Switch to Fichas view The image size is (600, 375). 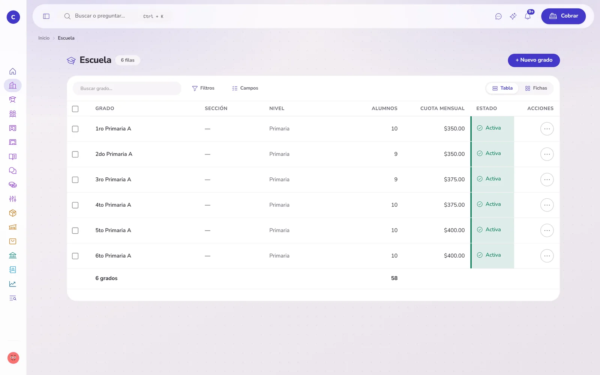[x=536, y=88]
